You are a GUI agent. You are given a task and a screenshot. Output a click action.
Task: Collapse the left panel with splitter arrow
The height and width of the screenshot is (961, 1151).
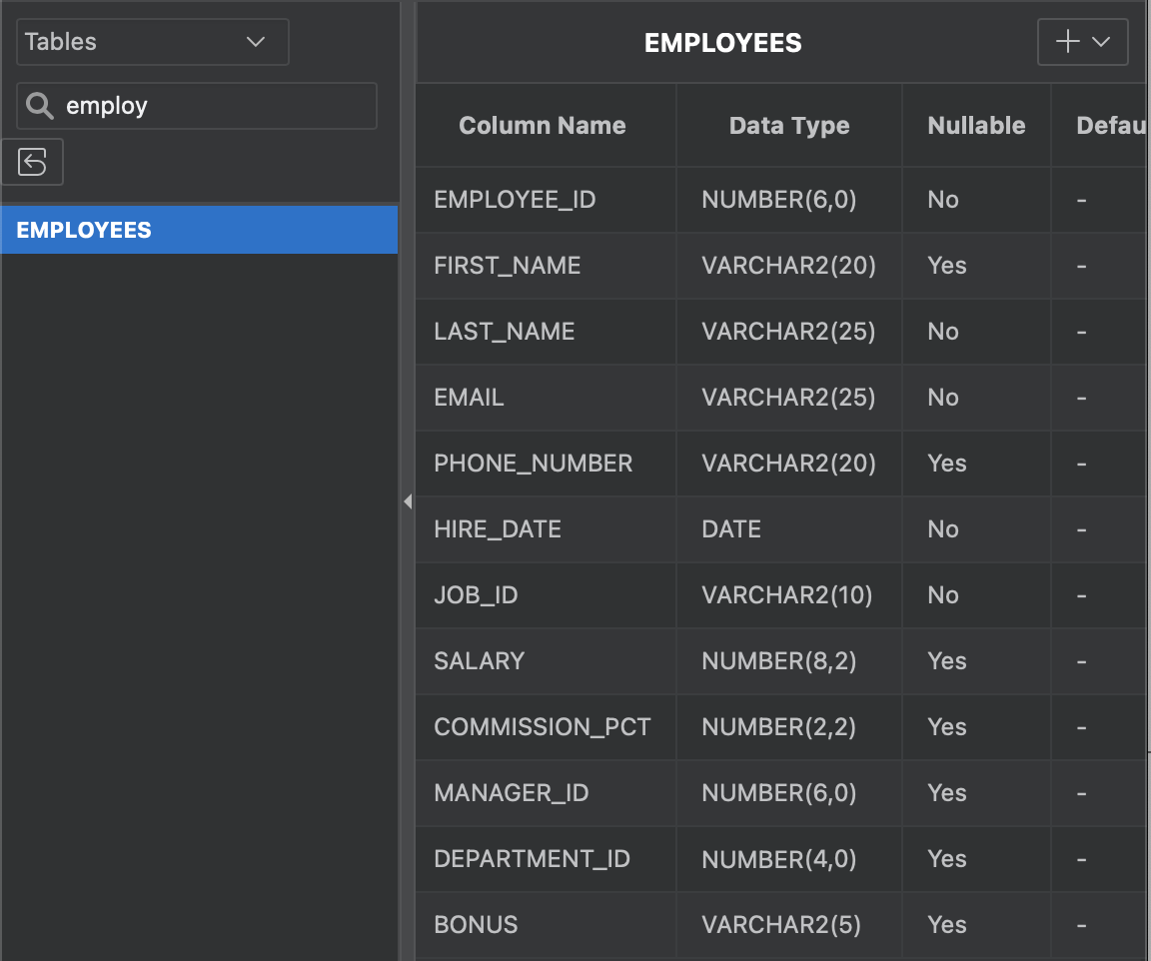coord(408,501)
